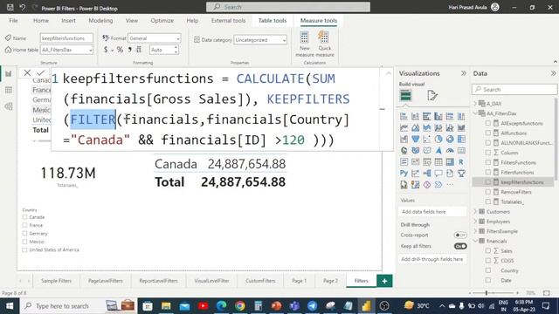This screenshot has width=559, height=314.
Task: Click the Save icon in title bar
Action: 10,7
